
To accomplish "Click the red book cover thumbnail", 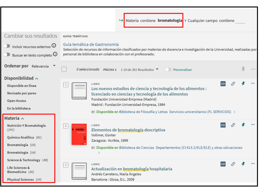I will [79, 134].
